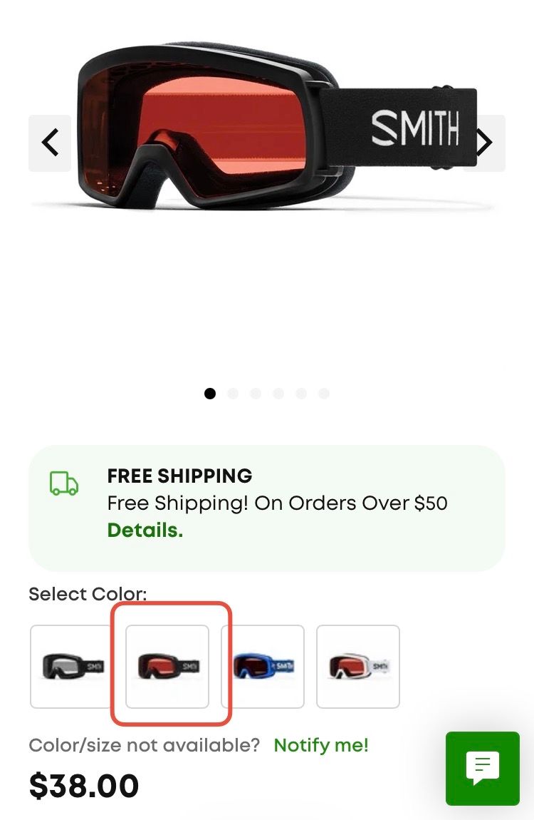Open the green chat bubble widget
This screenshot has width=534, height=820.
(x=482, y=768)
